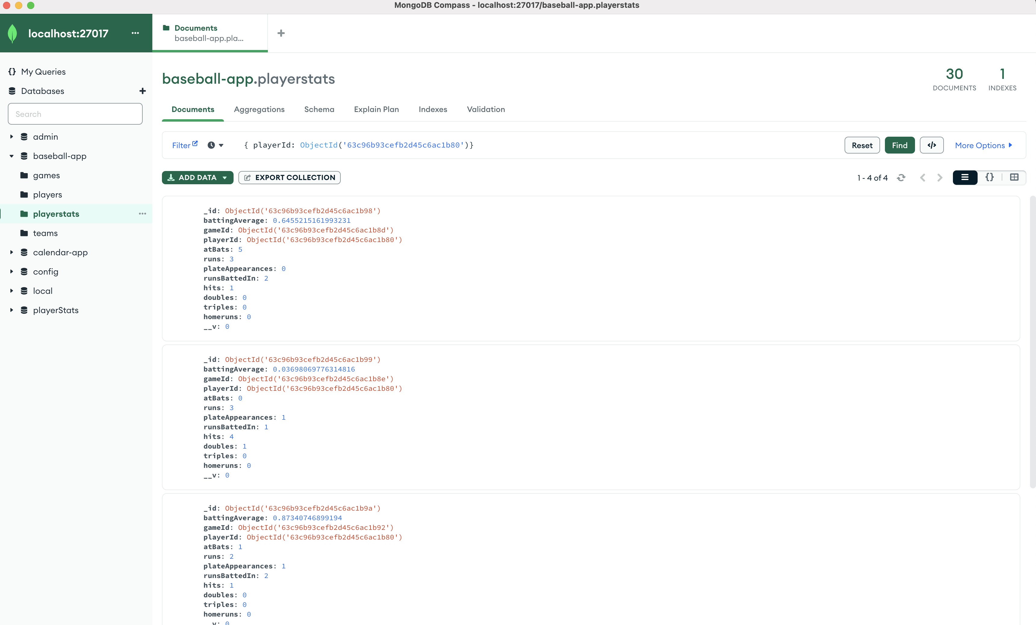Viewport: 1036px width, 625px height.
Task: Select the list view toggle
Action: [x=965, y=178]
